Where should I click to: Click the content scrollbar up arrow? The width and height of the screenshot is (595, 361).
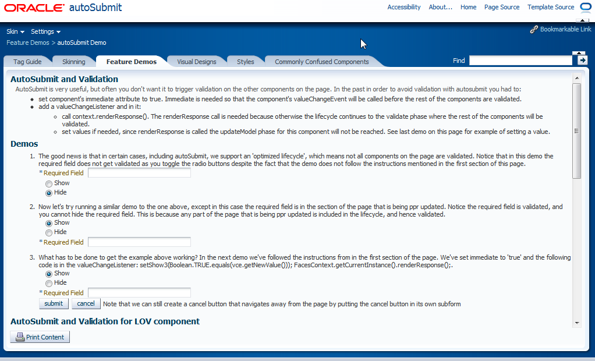point(577,78)
